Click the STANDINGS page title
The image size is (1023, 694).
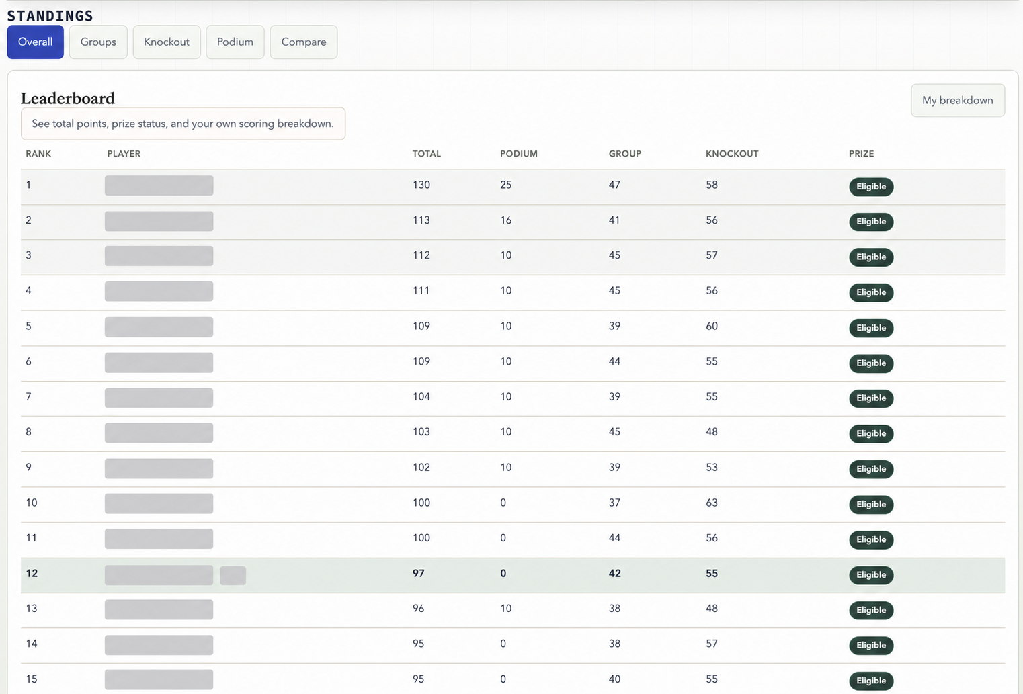pyautogui.click(x=50, y=15)
